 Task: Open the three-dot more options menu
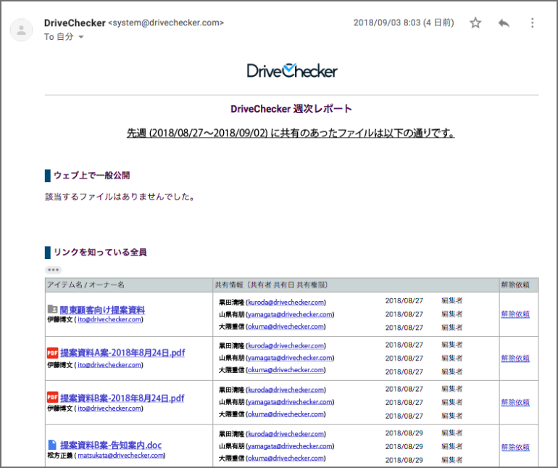[x=532, y=22]
